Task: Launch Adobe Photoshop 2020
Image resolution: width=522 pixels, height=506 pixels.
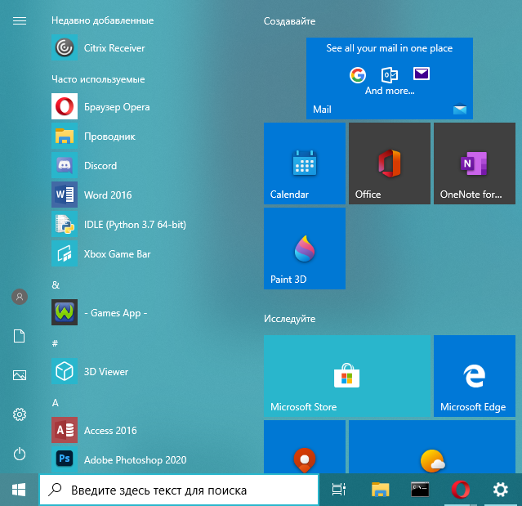Action: tap(118, 459)
